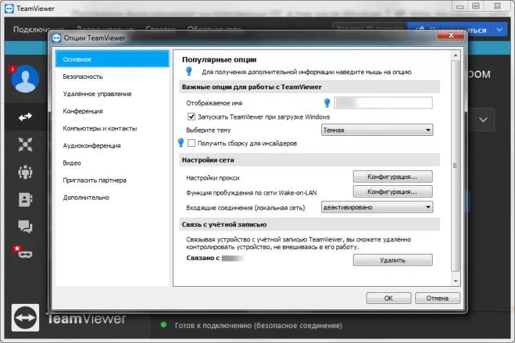Click the info bulb beside display name field

[x=327, y=103]
